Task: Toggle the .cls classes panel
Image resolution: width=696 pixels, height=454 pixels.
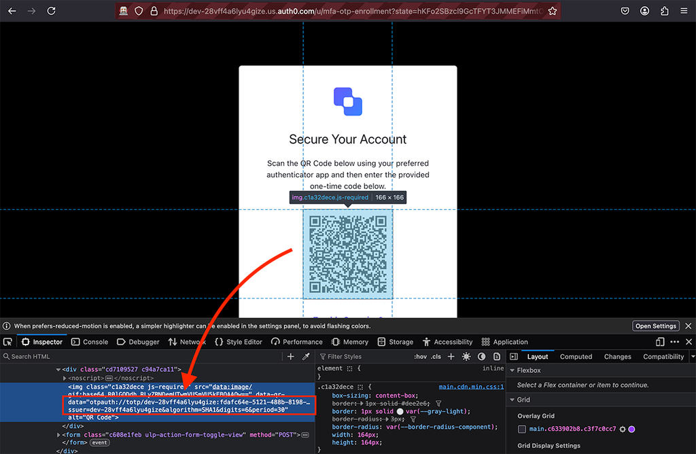Action: (436, 356)
